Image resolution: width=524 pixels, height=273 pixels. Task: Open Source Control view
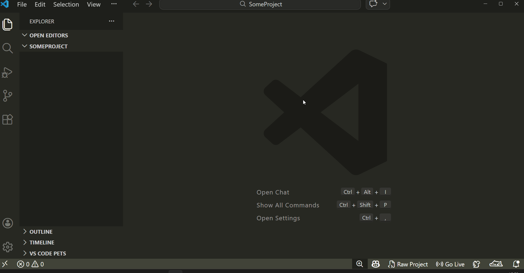(x=7, y=96)
